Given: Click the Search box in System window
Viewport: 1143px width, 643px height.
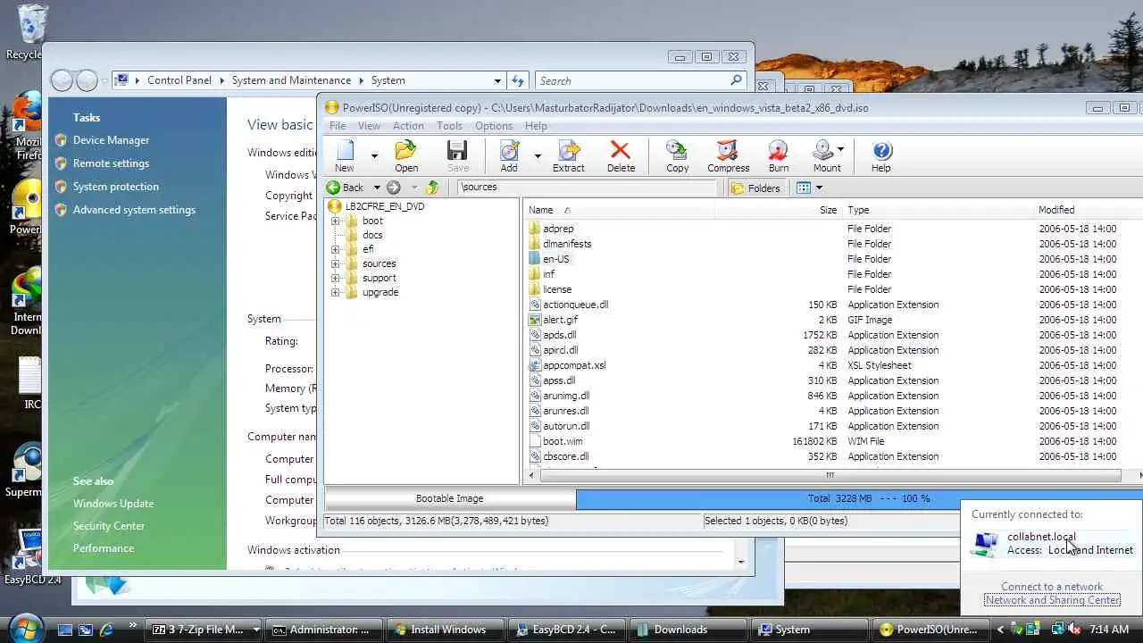Looking at the screenshot, I should pyautogui.click(x=640, y=80).
